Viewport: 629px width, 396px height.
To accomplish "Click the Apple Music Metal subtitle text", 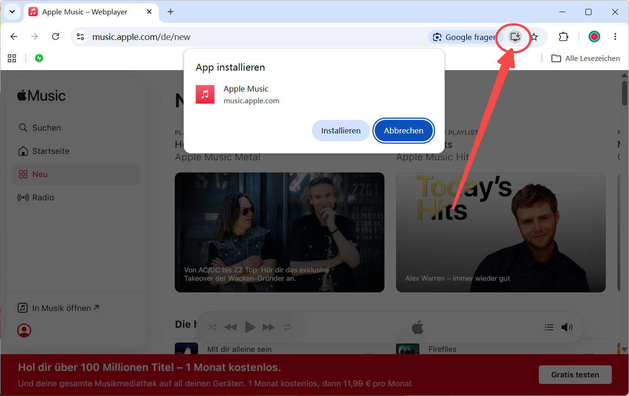I will (218, 157).
